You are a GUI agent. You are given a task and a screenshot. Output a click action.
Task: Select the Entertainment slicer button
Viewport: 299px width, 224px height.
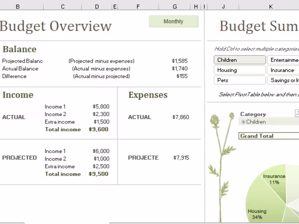coord(283,60)
